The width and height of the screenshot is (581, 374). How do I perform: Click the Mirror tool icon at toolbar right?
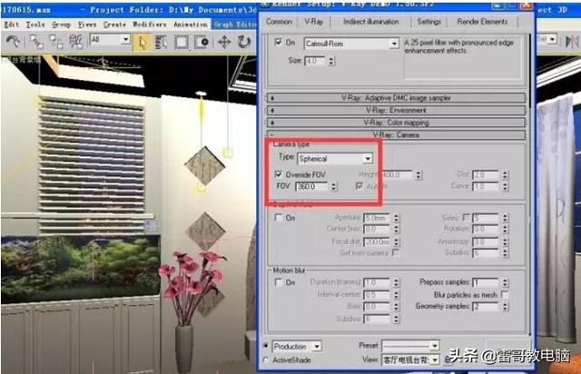click(x=572, y=41)
